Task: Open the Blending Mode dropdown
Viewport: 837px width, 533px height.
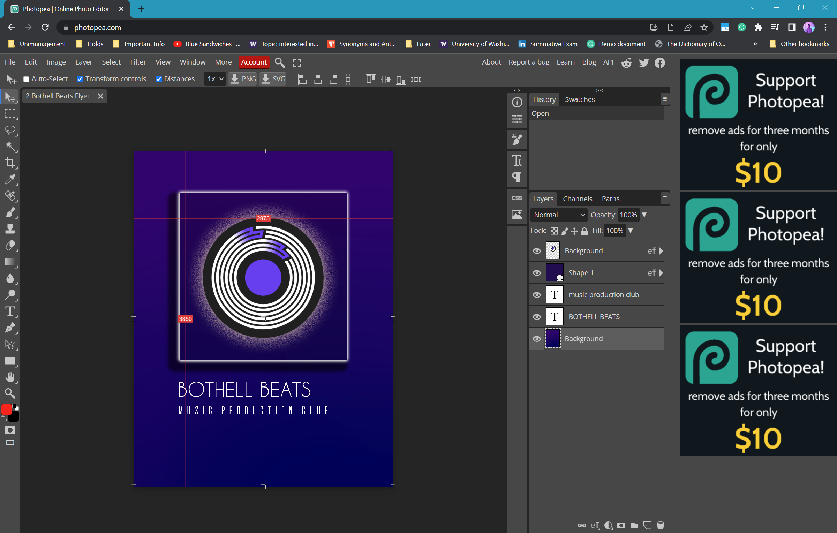Action: pos(557,215)
